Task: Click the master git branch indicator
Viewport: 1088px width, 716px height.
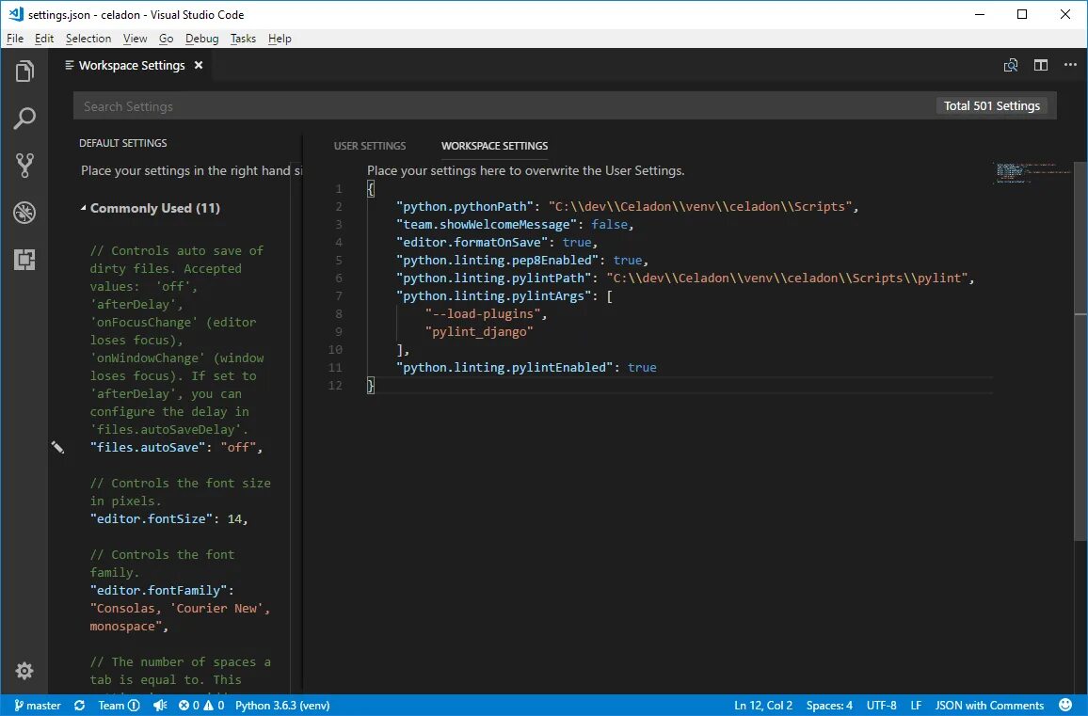Action: click(x=38, y=706)
